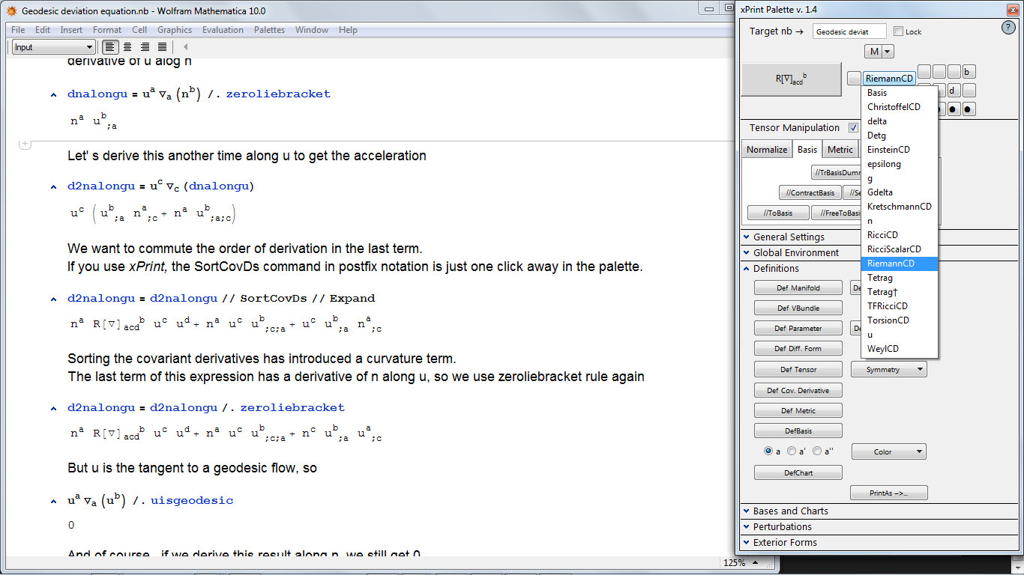This screenshot has height=575, width=1024.
Task: Click the PrintAs button
Action: click(889, 493)
